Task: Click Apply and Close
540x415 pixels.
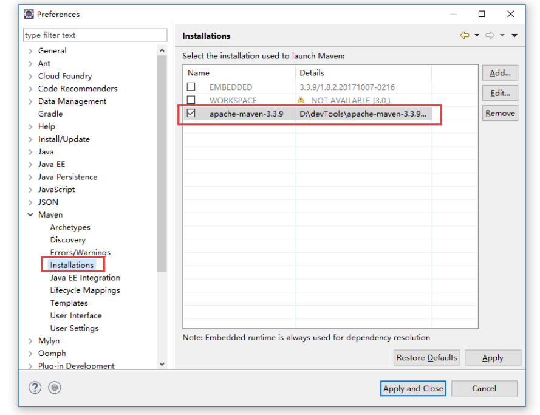Action: point(413,388)
